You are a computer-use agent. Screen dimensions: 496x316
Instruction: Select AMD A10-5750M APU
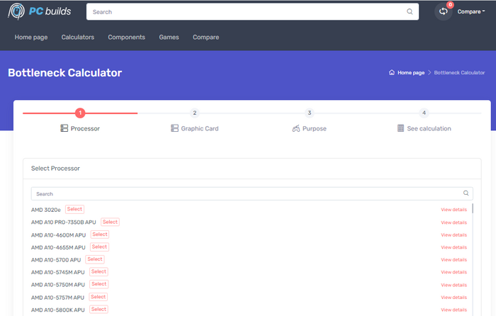coord(99,284)
